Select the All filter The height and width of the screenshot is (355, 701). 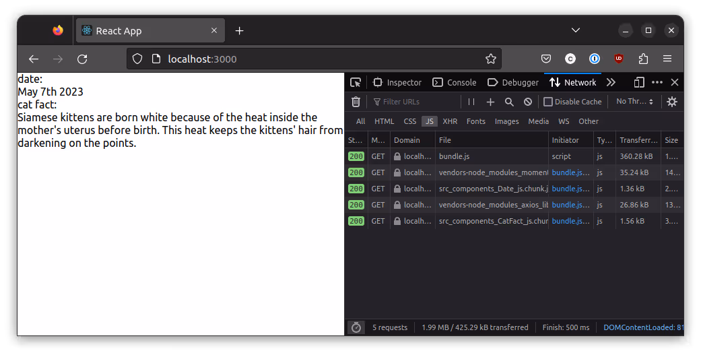tap(361, 121)
